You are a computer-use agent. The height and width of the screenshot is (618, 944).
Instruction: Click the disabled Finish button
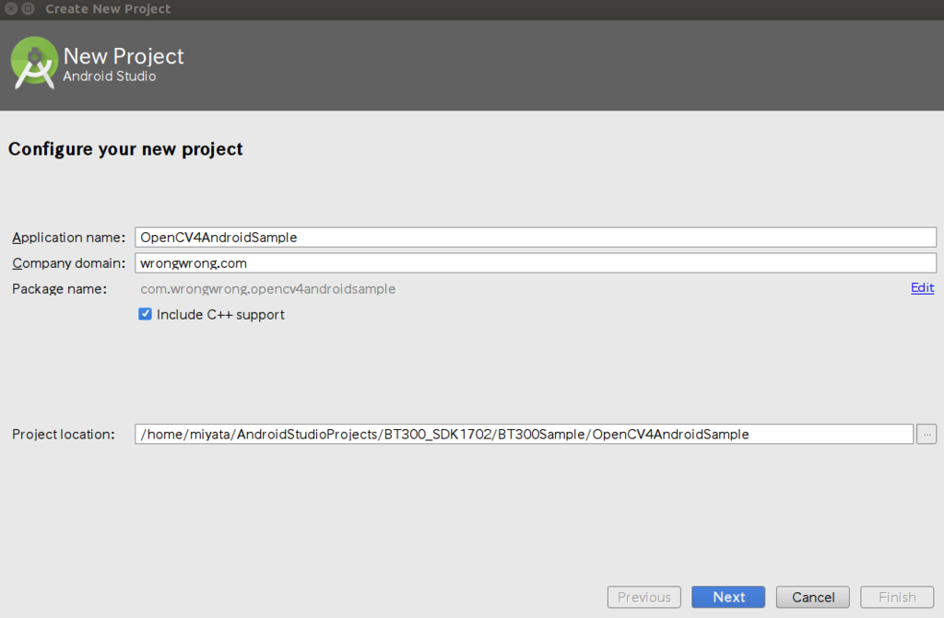(897, 597)
